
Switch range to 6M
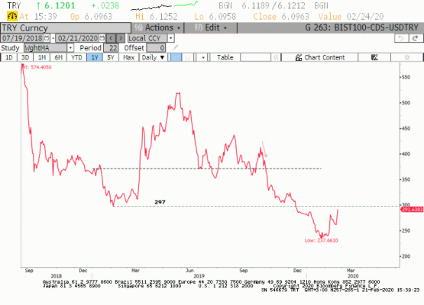coord(58,57)
